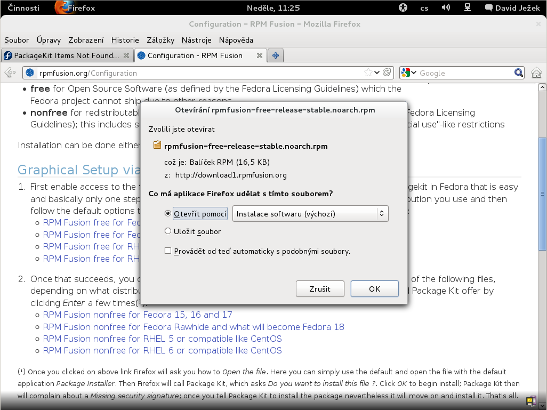Click the 'http://download1.rpmfusion.org' source text

pos(231,175)
